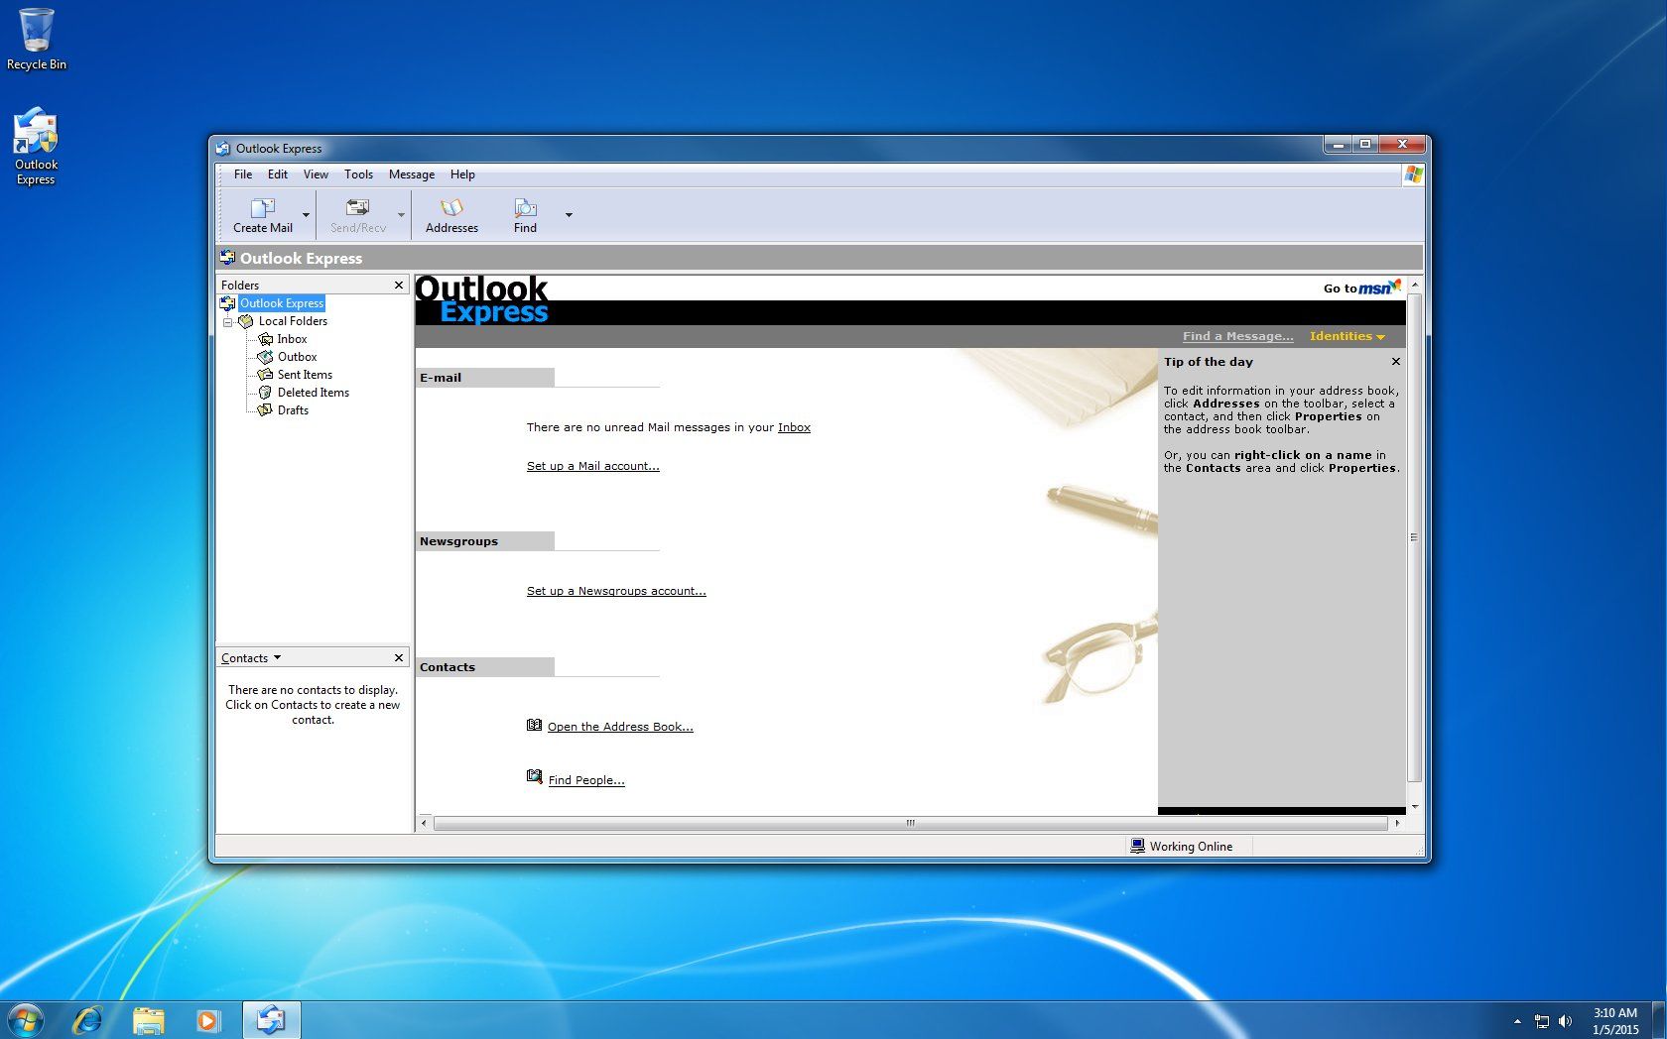Image resolution: width=1667 pixels, height=1039 pixels.
Task: Click Set up a Mail account link
Action: point(592,466)
